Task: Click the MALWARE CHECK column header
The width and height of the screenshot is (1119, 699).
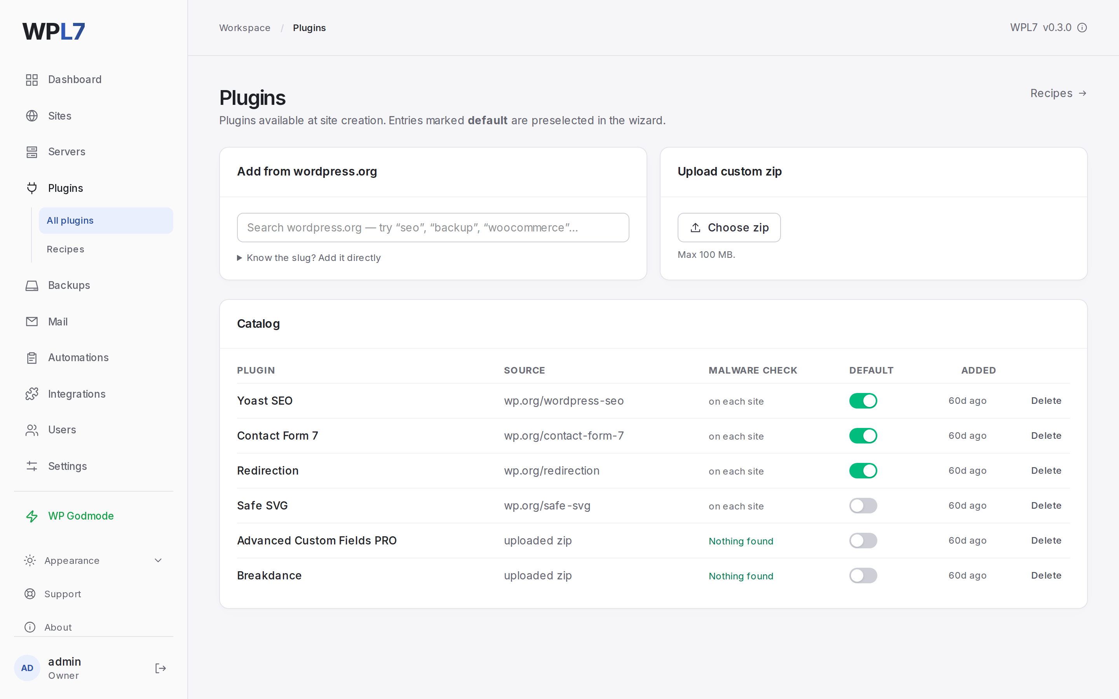Action: [753, 370]
